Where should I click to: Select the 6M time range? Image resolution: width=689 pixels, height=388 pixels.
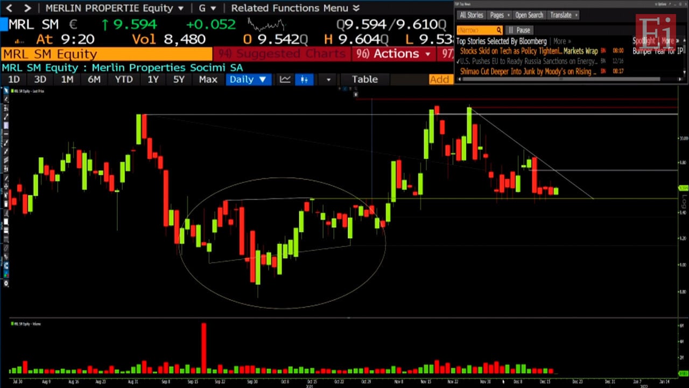(94, 79)
